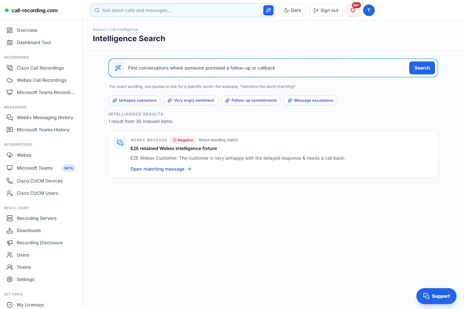
Task: Open Overview in the sidebar
Action: tap(41, 30)
